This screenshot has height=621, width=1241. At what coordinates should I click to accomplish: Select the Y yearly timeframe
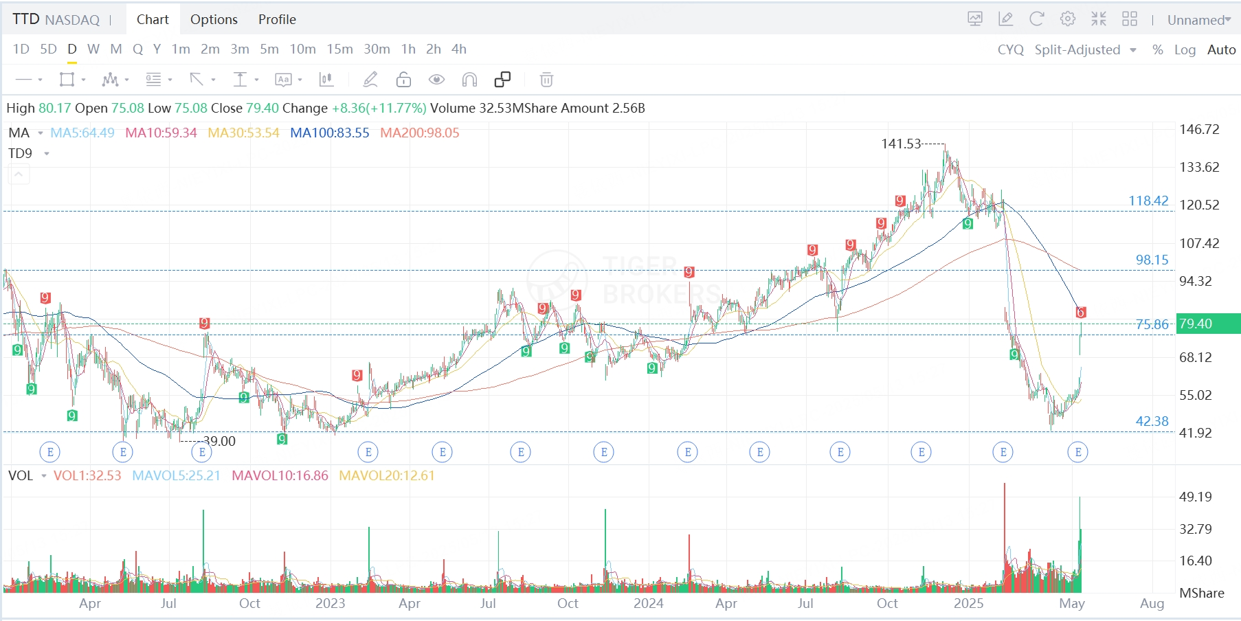(x=157, y=49)
